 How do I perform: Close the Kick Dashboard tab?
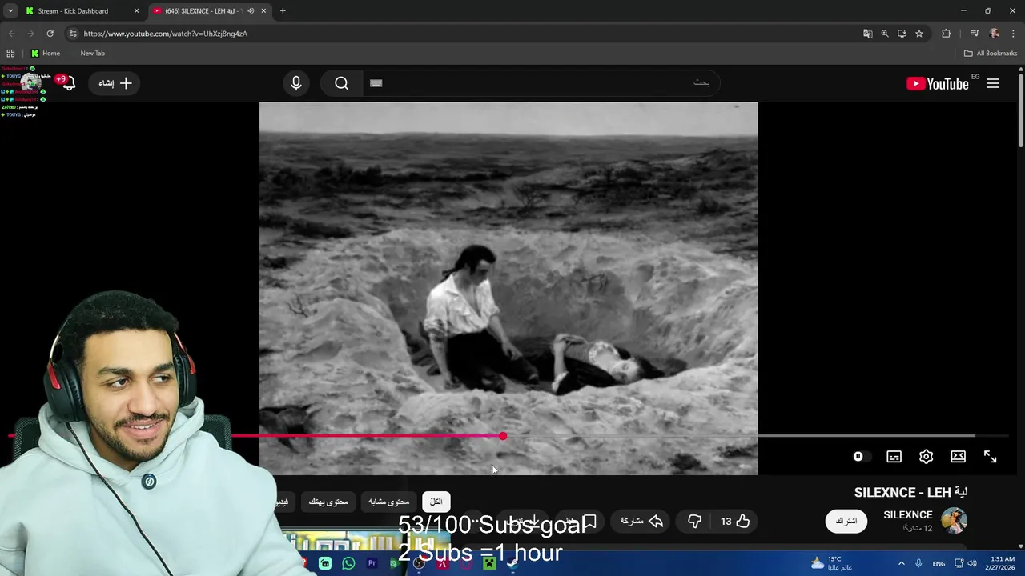(136, 11)
